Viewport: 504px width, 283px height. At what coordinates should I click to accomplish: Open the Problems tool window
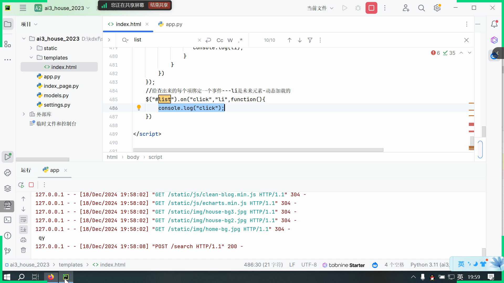click(8, 235)
